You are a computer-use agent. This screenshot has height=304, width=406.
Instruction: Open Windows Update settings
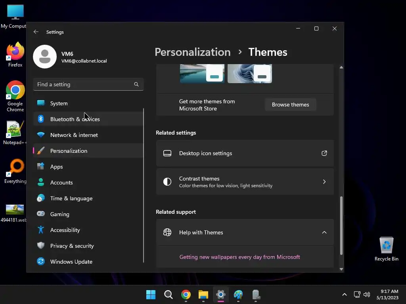(88, 262)
